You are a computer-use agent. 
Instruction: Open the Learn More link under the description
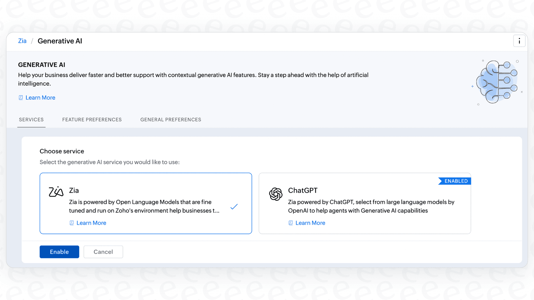(40, 97)
